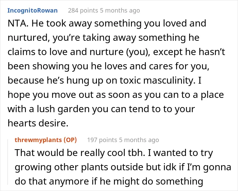Open IncognitoRowan's user profile
The height and width of the screenshot is (191, 238).
click(33, 11)
